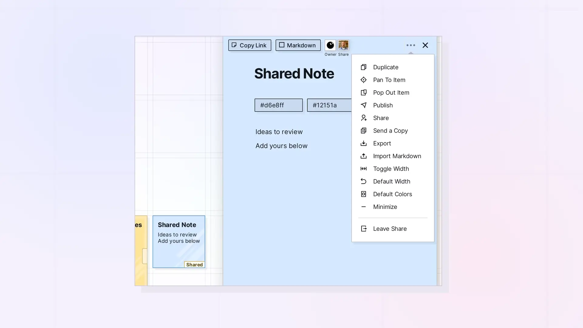Toggle the Markdown checkbox
Viewport: 583px width, 328px height.
tap(282, 45)
